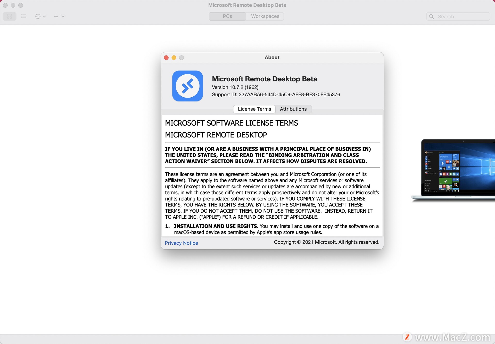Click the close About window button
The image size is (495, 344).
167,57
